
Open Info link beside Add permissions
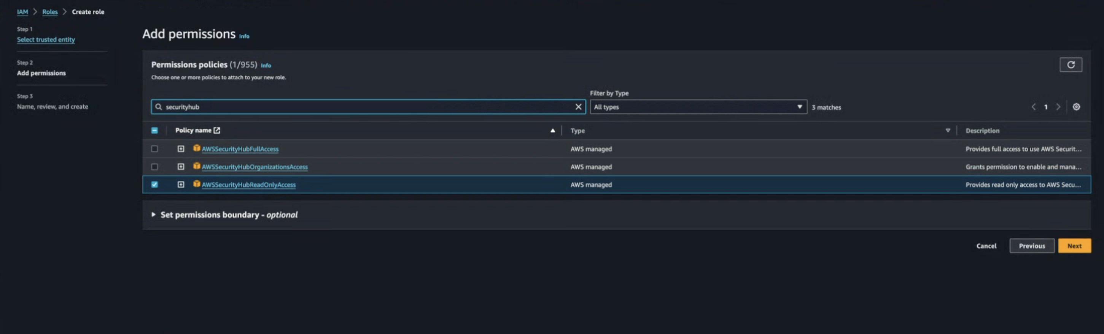[244, 36]
